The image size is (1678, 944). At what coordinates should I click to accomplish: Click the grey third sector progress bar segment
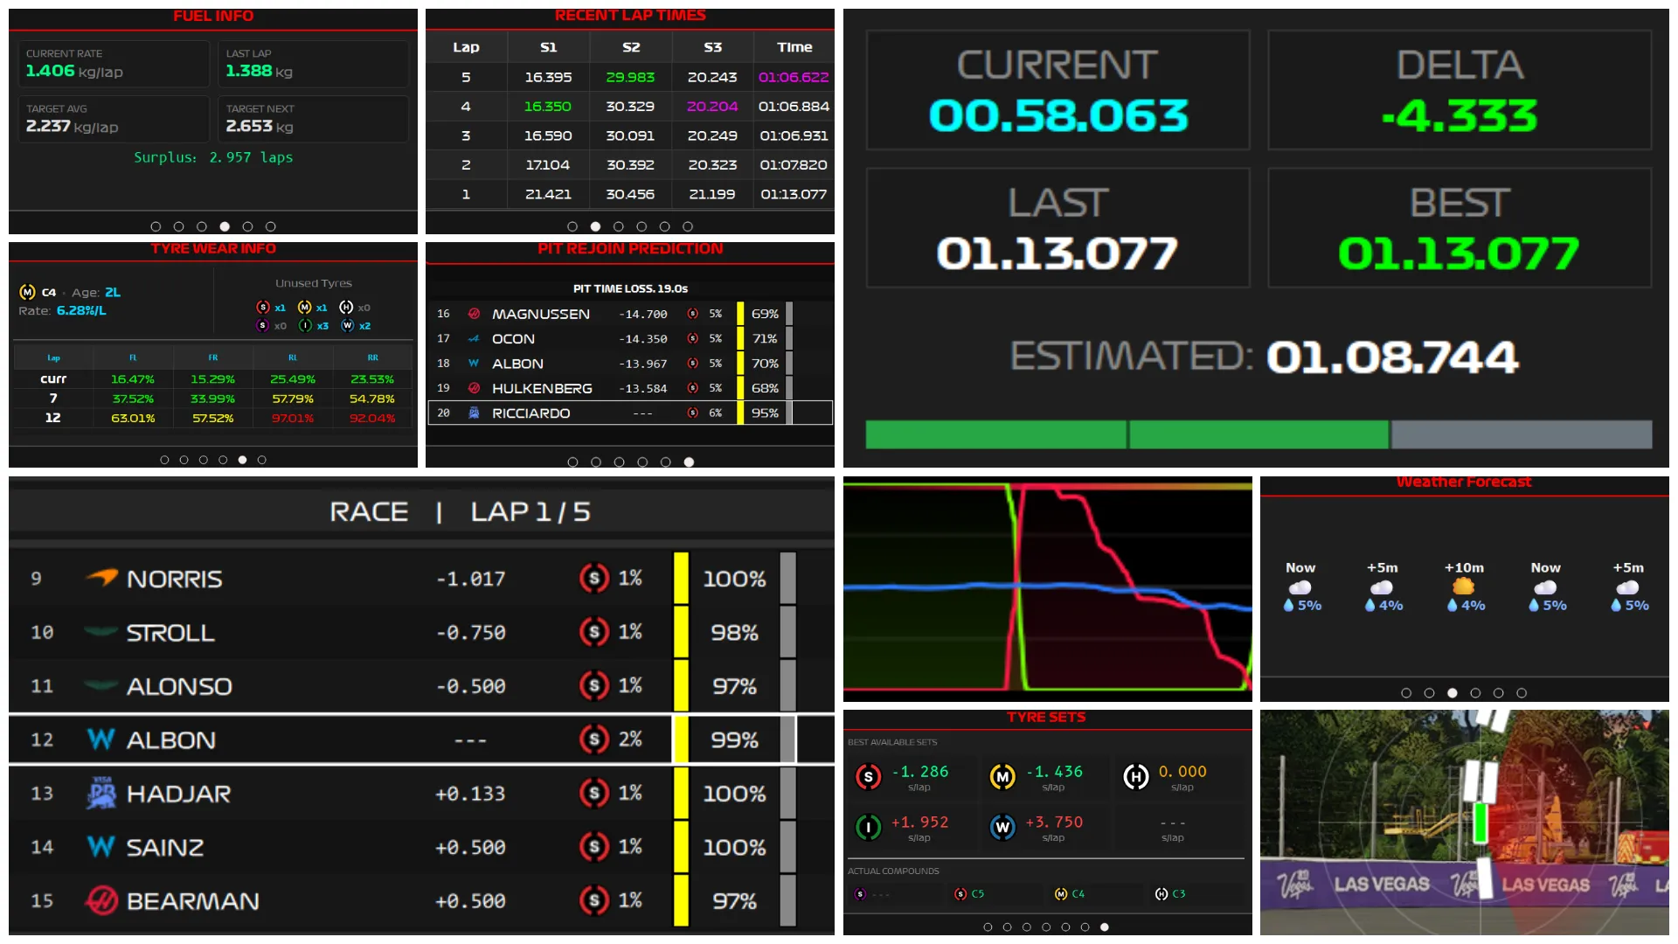[1521, 434]
